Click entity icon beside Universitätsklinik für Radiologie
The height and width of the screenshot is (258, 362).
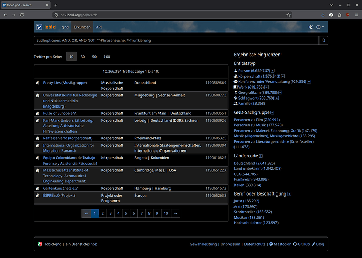pyautogui.click(x=38, y=95)
